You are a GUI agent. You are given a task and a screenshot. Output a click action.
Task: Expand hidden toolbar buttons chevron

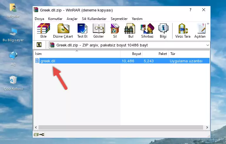pyautogui.click(x=208, y=24)
